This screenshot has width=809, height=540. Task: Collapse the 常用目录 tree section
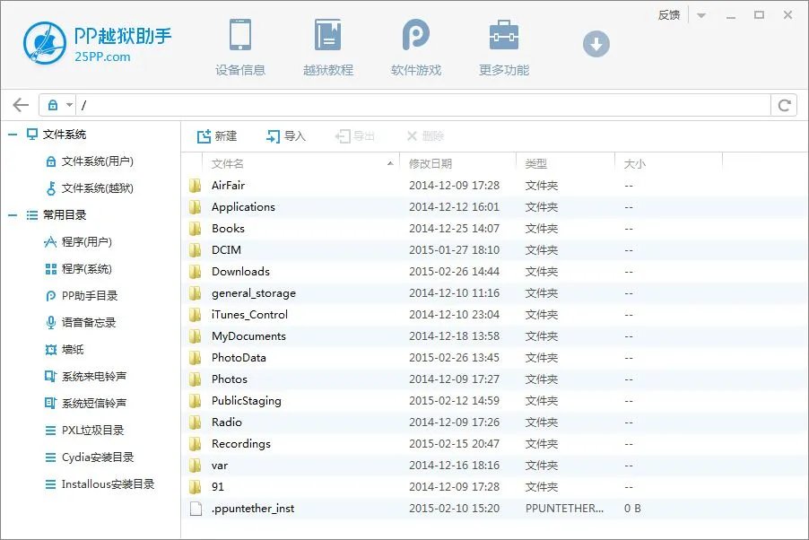[x=12, y=214]
